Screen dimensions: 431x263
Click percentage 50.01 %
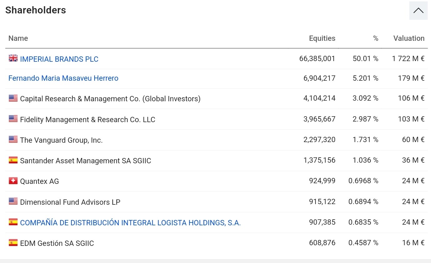[365, 59]
